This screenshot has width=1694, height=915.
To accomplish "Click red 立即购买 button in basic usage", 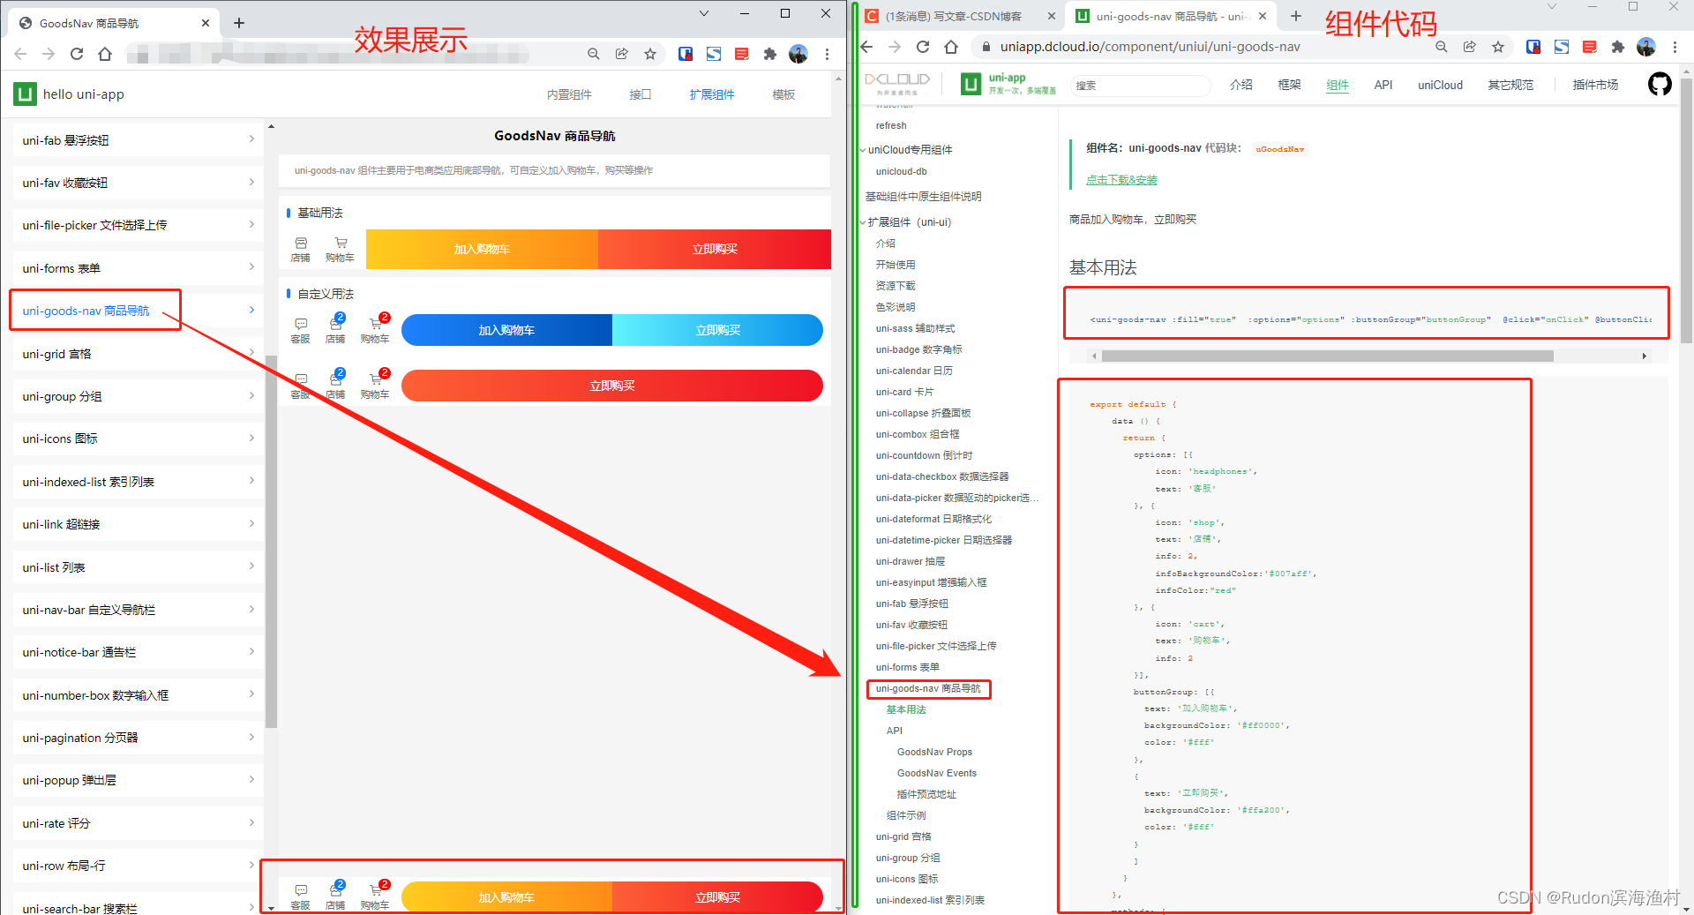I will [715, 249].
